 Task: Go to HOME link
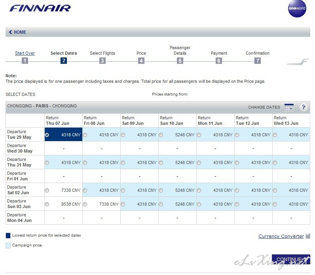click(x=20, y=32)
